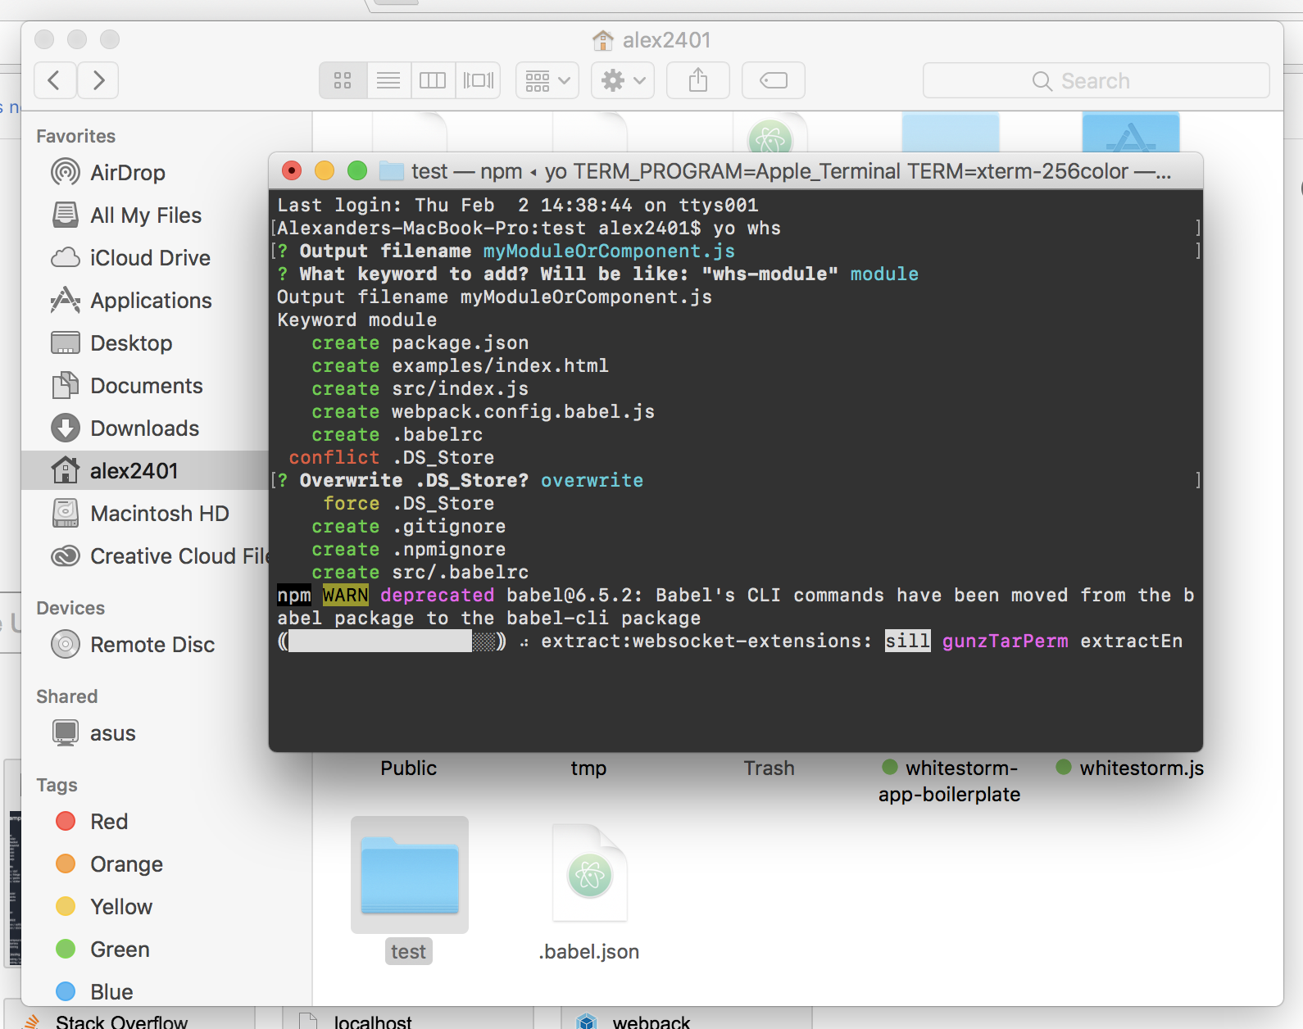Screen dimensions: 1303x1029
Task: Click the Favorites sidebar header
Action: [75, 136]
